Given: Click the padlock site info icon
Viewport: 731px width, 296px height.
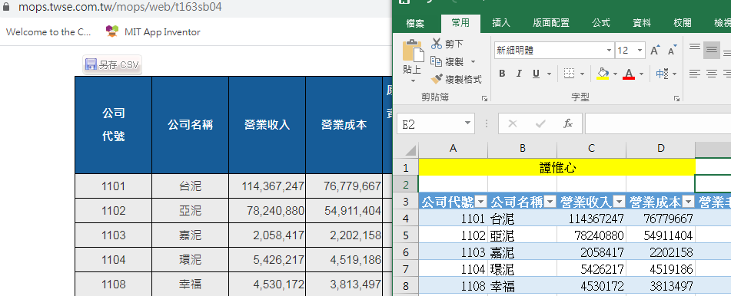Looking at the screenshot, I should (6, 7).
